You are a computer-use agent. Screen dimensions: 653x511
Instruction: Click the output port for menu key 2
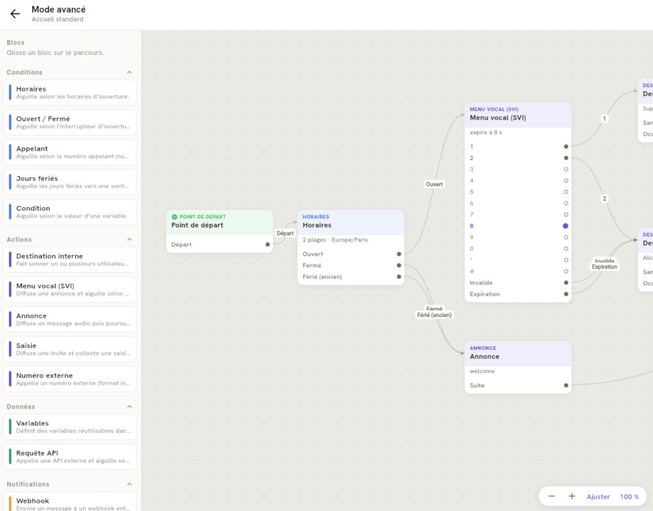(566, 158)
